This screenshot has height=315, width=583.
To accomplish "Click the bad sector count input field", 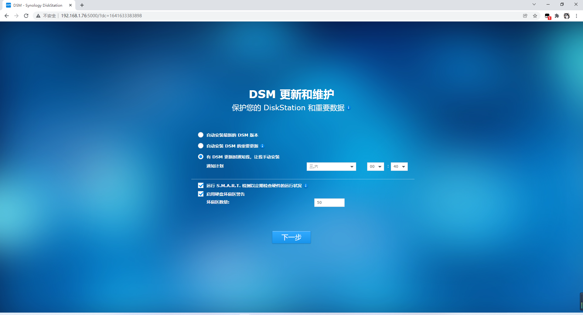I will [x=329, y=203].
